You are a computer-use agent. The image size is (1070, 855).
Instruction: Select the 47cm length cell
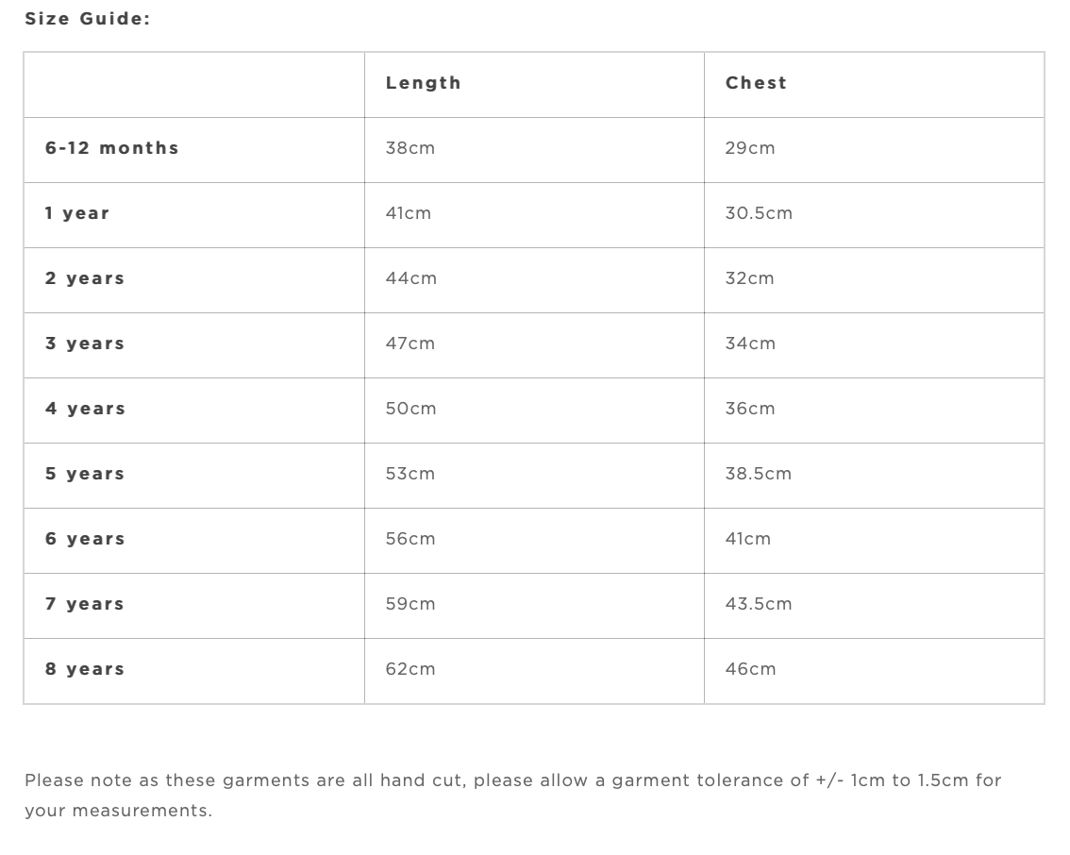410,344
